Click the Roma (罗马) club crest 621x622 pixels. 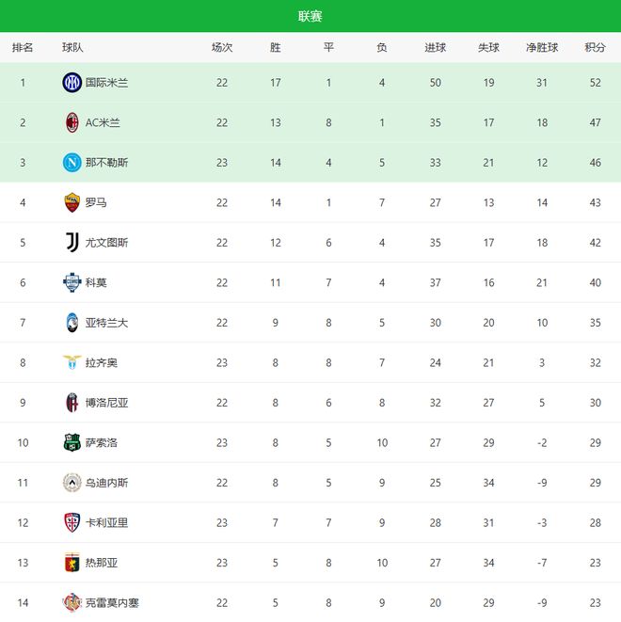pyautogui.click(x=72, y=202)
